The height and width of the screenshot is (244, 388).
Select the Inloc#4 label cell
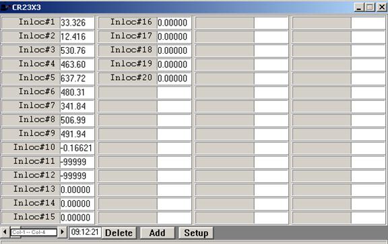(31, 65)
